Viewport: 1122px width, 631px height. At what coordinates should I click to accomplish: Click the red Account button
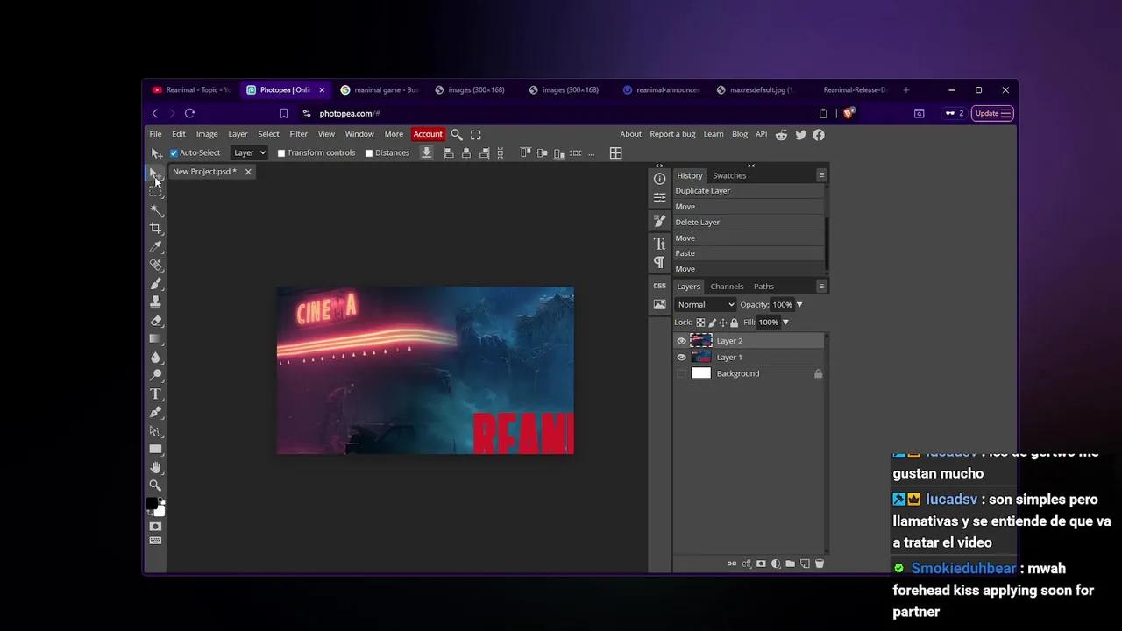coord(428,134)
